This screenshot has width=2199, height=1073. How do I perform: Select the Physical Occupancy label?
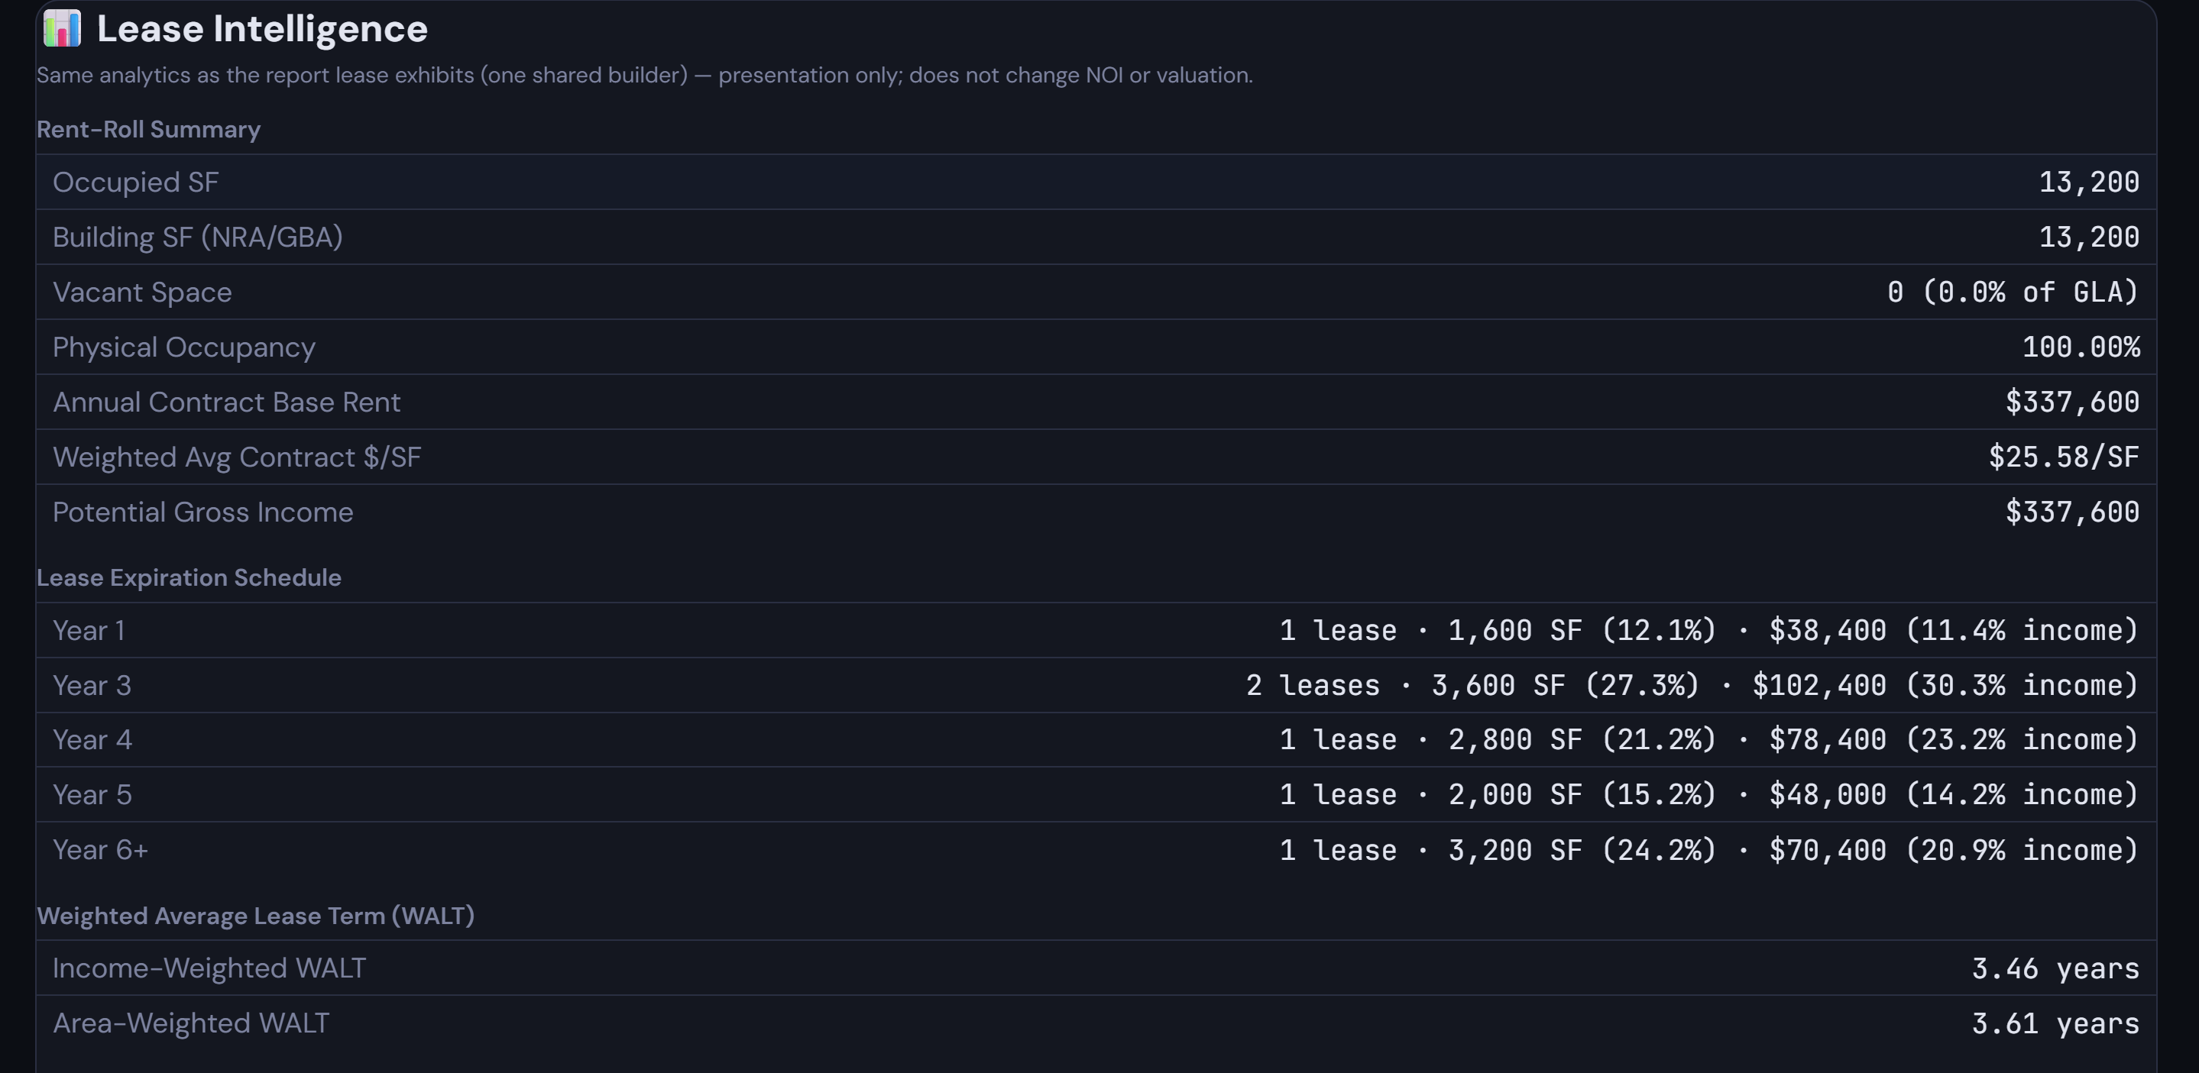tap(184, 347)
